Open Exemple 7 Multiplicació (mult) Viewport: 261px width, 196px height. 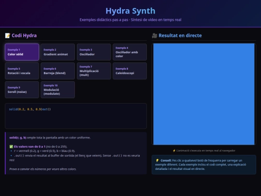pyautogui.click(x=94, y=71)
